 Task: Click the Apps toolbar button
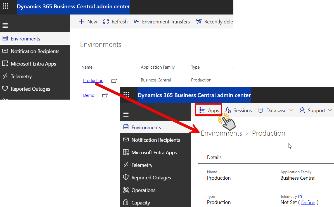(209, 110)
